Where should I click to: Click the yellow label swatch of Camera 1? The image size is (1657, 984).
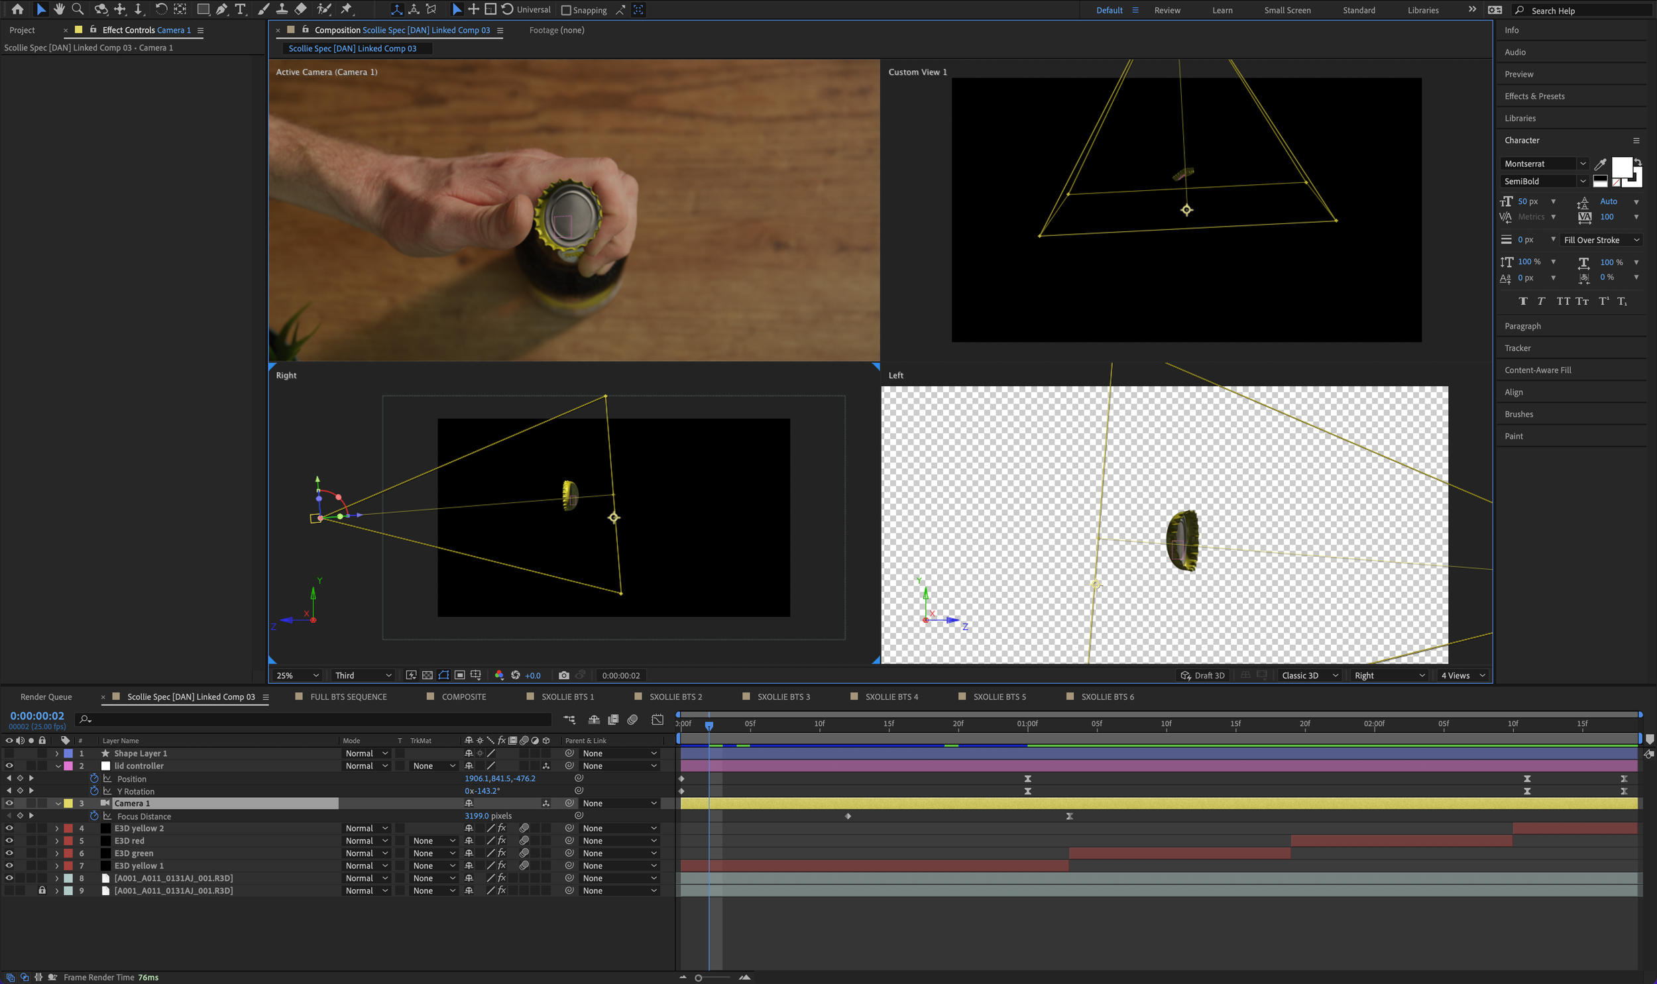[x=68, y=803]
